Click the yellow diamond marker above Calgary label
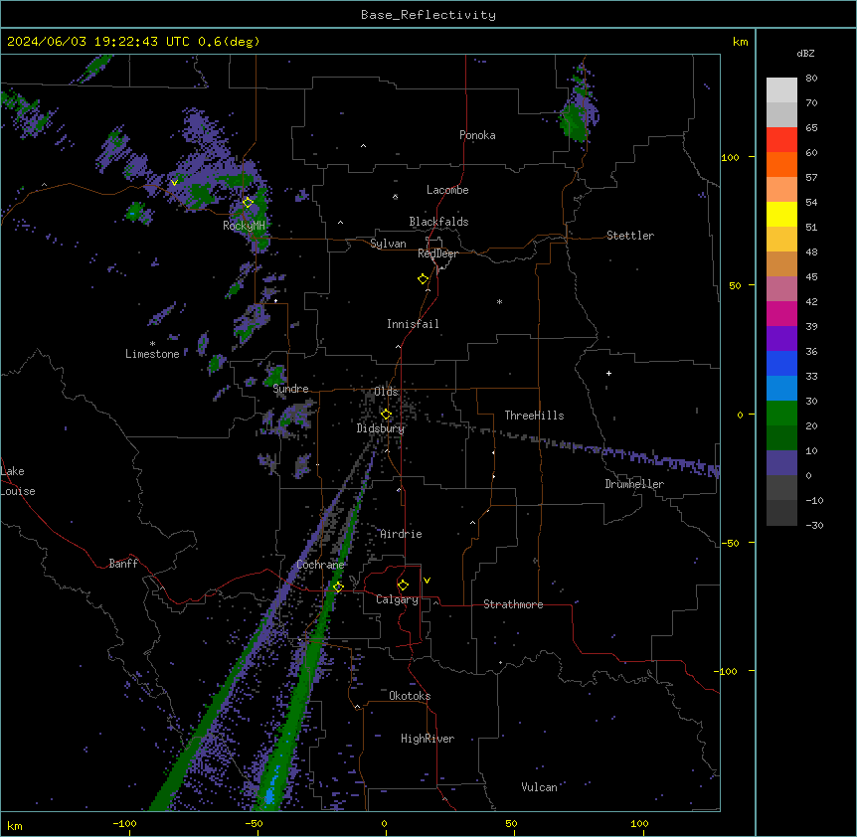The height and width of the screenshot is (837, 857). 403,586
